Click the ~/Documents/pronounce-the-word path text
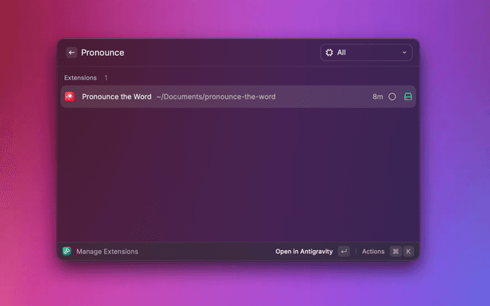Viewport: 490px width, 306px height. 215,96
